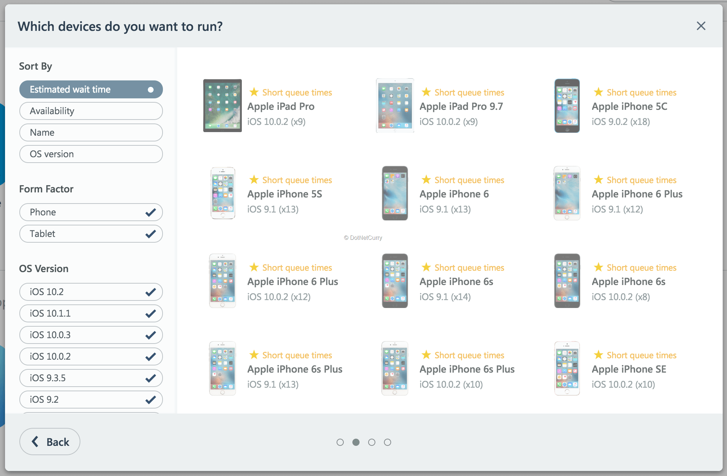This screenshot has height=476, width=727.
Task: Click the star icon beside iPad Pro 9.7
Action: pyautogui.click(x=426, y=92)
